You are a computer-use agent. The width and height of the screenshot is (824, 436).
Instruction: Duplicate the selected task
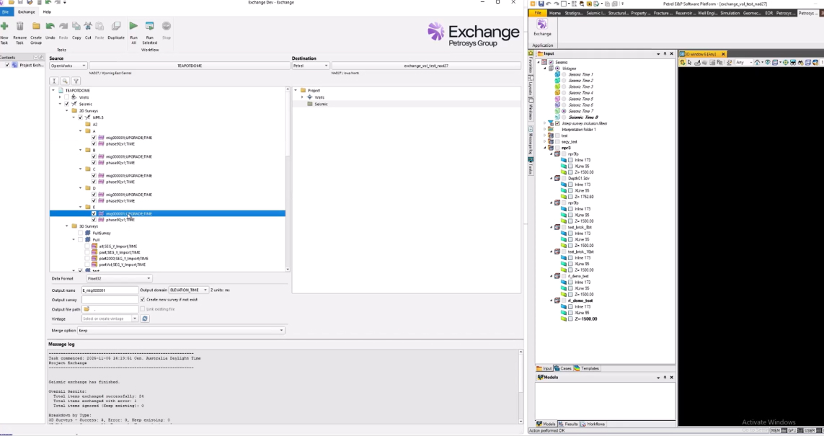pos(116,26)
